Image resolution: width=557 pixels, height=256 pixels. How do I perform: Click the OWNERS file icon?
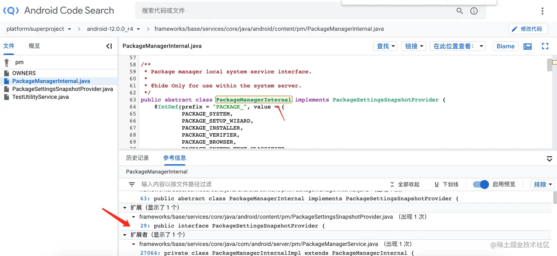click(6, 73)
